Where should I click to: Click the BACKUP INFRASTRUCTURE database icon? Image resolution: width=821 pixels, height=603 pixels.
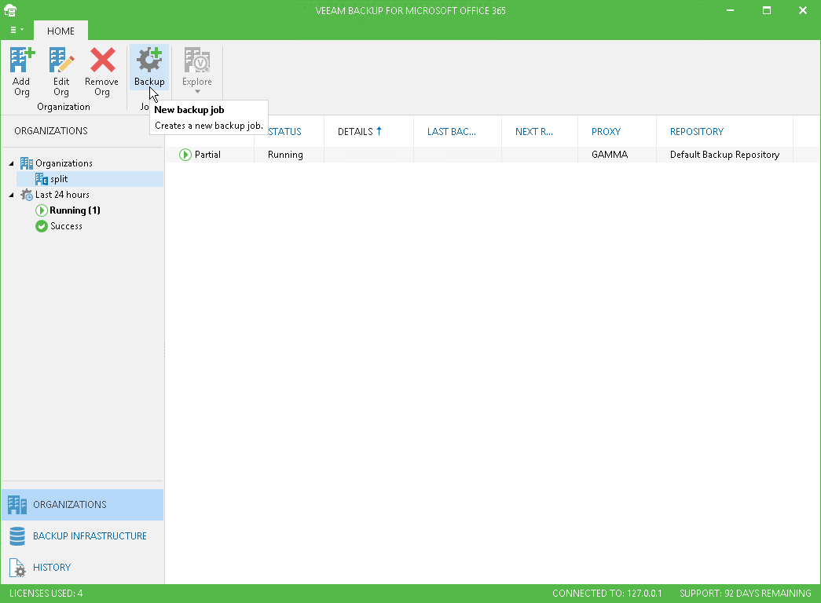pos(17,536)
